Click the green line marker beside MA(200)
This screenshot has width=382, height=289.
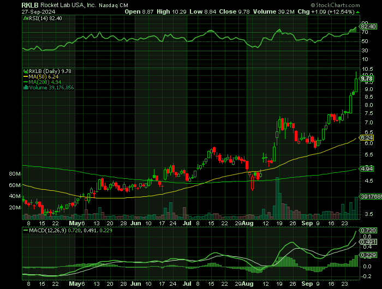[26, 82]
